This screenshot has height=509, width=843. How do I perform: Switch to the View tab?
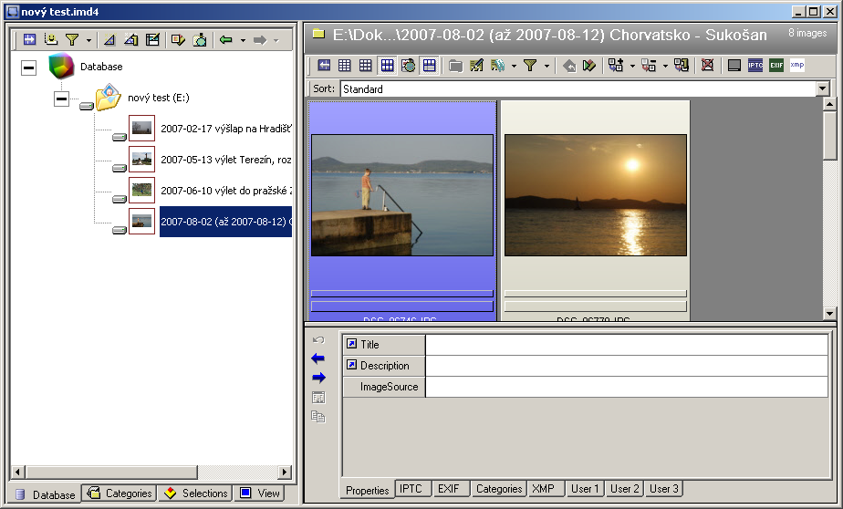coord(260,493)
